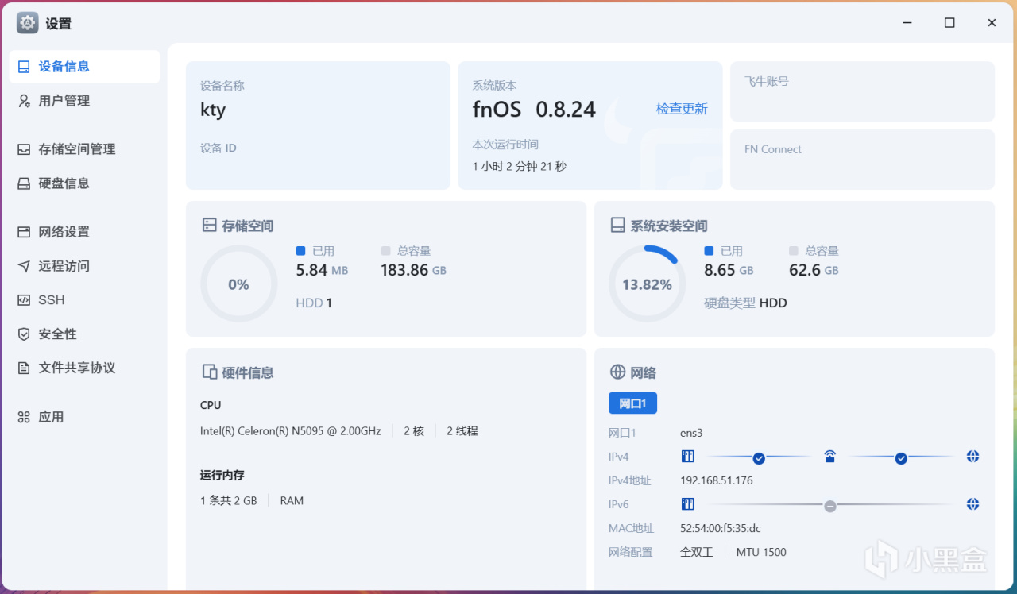
Task: Open the FN Connect card
Action: 862,160
